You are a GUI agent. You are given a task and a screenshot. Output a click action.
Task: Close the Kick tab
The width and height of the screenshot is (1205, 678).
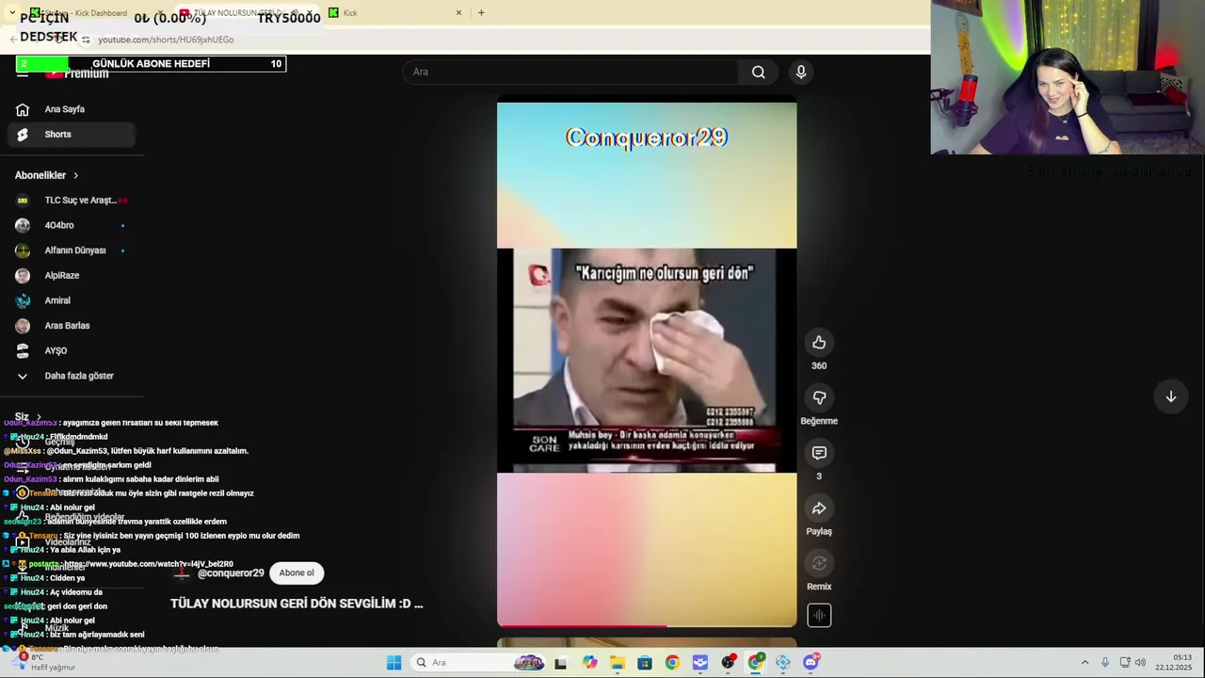[x=458, y=13]
